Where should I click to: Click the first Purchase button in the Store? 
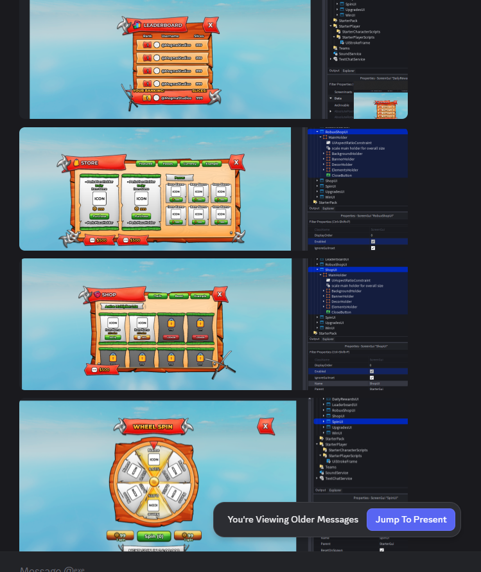pos(99,217)
